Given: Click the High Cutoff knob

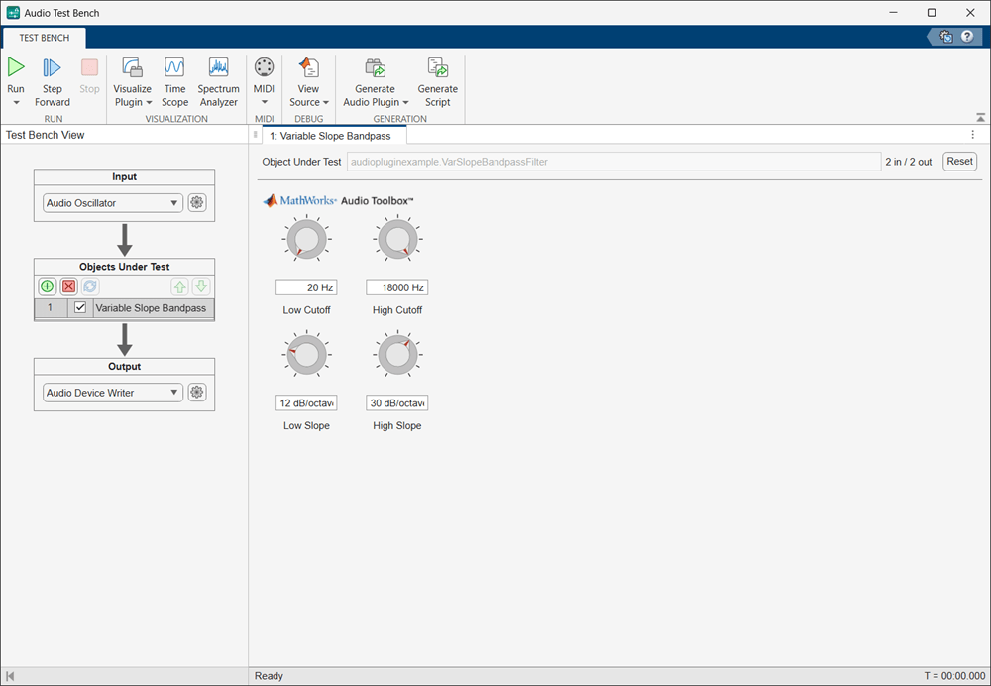Looking at the screenshot, I should click(397, 240).
